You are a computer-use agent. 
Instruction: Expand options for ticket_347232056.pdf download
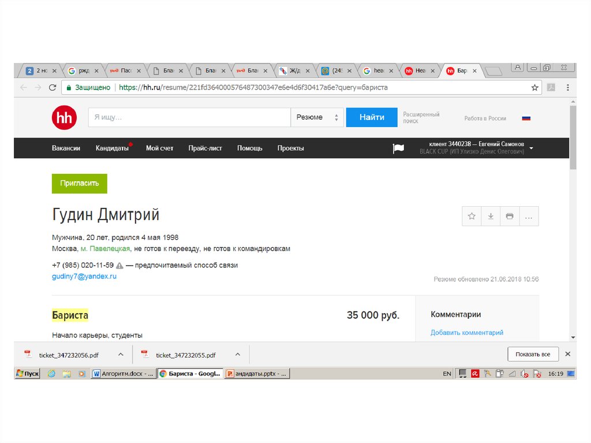tap(121, 355)
